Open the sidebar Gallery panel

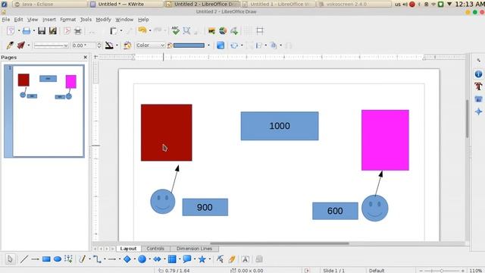point(478,99)
